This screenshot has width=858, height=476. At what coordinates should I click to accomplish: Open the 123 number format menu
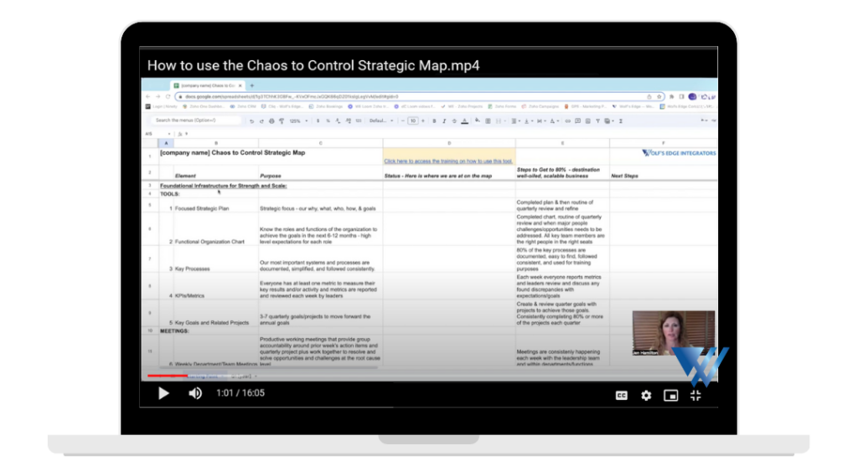pos(359,120)
